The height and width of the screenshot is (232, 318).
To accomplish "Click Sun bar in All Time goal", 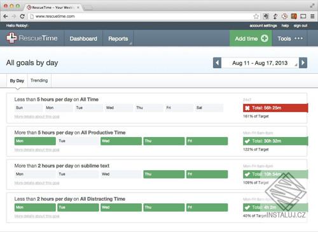I will click(29, 108).
